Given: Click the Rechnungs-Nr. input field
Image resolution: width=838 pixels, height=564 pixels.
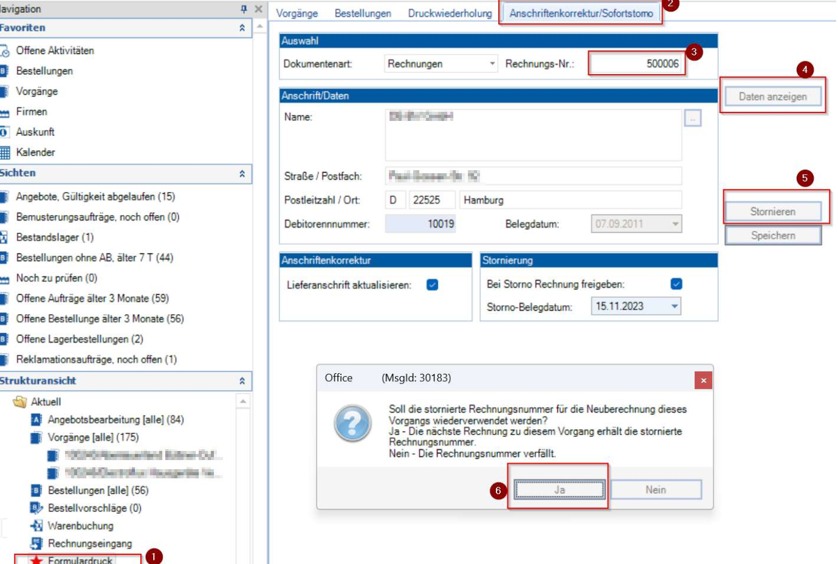Looking at the screenshot, I should (636, 64).
